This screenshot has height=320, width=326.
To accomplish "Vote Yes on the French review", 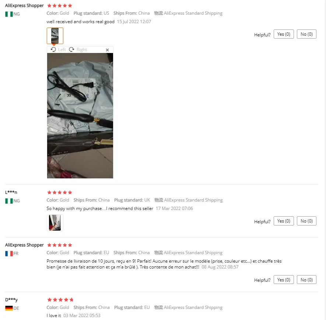I will (284, 280).
